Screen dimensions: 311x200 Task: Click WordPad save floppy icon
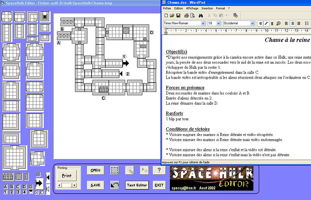tap(178, 15)
